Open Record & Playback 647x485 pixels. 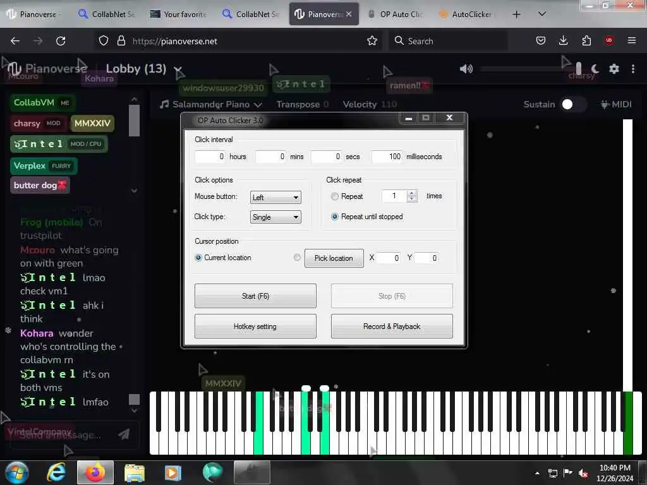[392, 326]
